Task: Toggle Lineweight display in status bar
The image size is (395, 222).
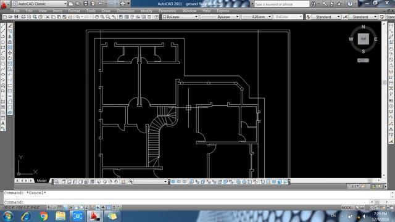Action: point(103,208)
